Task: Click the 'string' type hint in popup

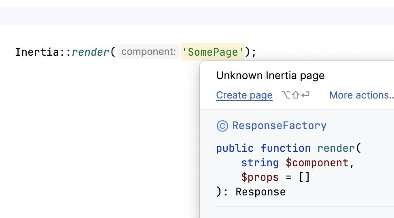Action: point(260,163)
